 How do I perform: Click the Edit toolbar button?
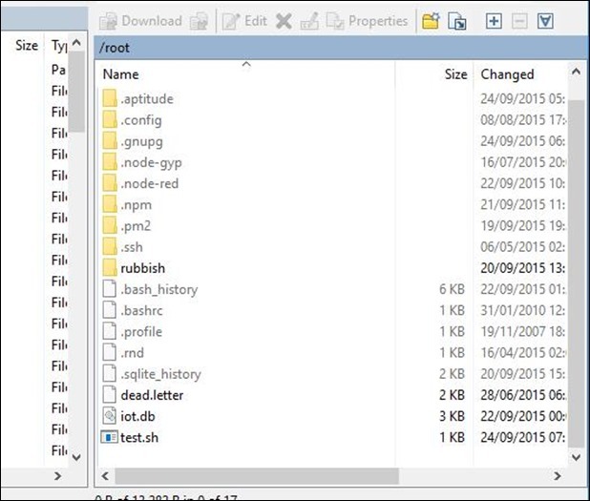pos(244,21)
